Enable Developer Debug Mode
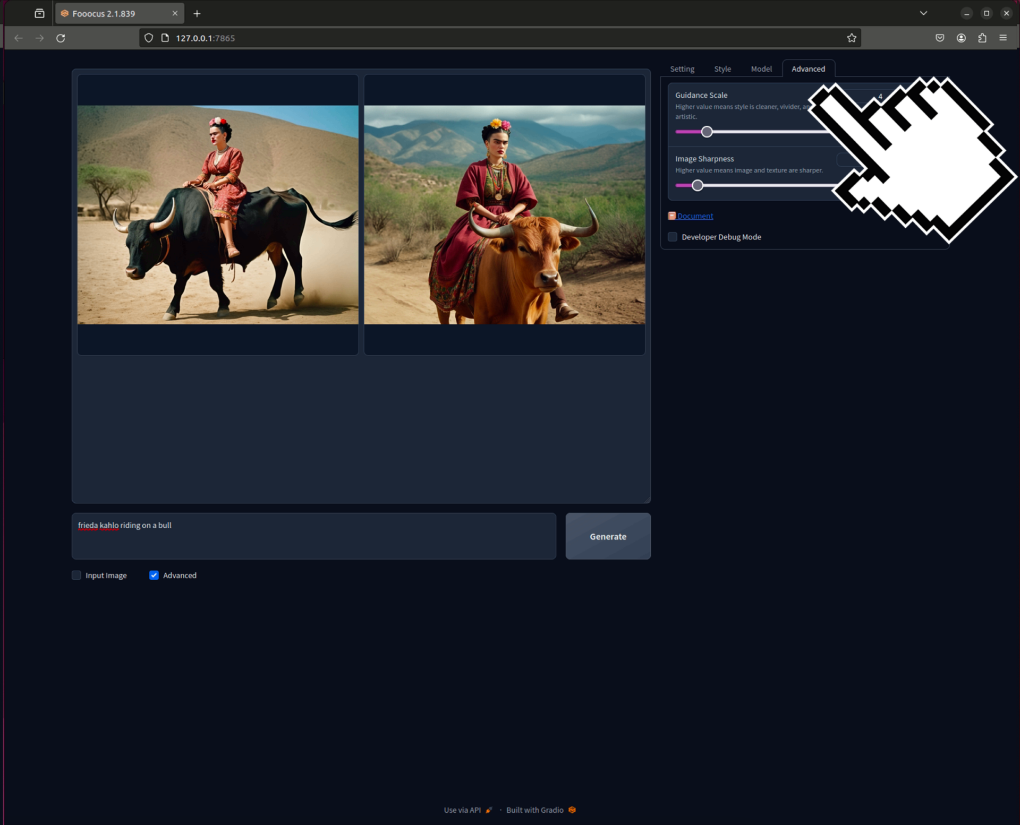The image size is (1020, 825). point(673,237)
